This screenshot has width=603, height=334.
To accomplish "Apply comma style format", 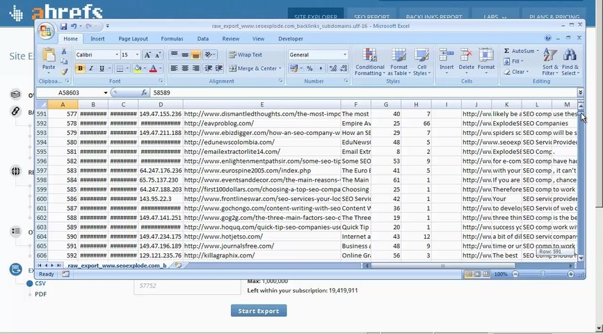I will point(320,68).
